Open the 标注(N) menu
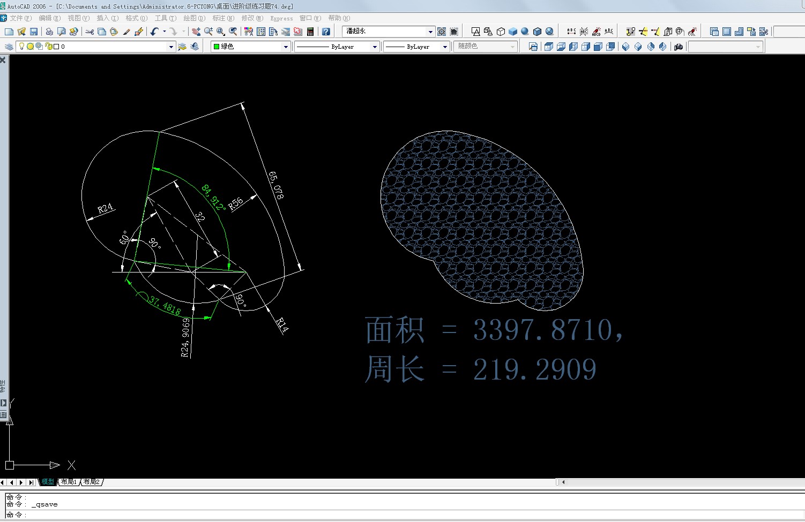Screen dimensions: 805x522 (x=223, y=18)
